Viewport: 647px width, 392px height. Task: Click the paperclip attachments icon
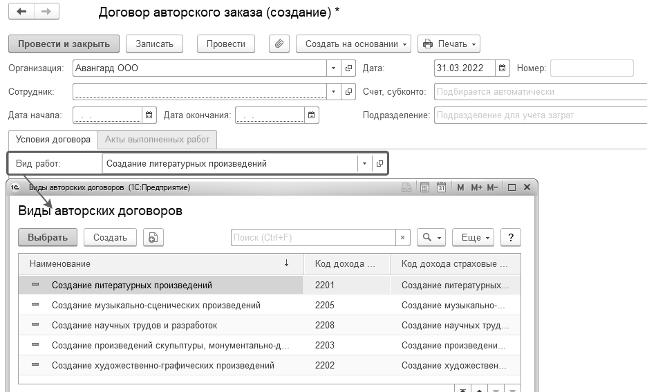point(279,44)
